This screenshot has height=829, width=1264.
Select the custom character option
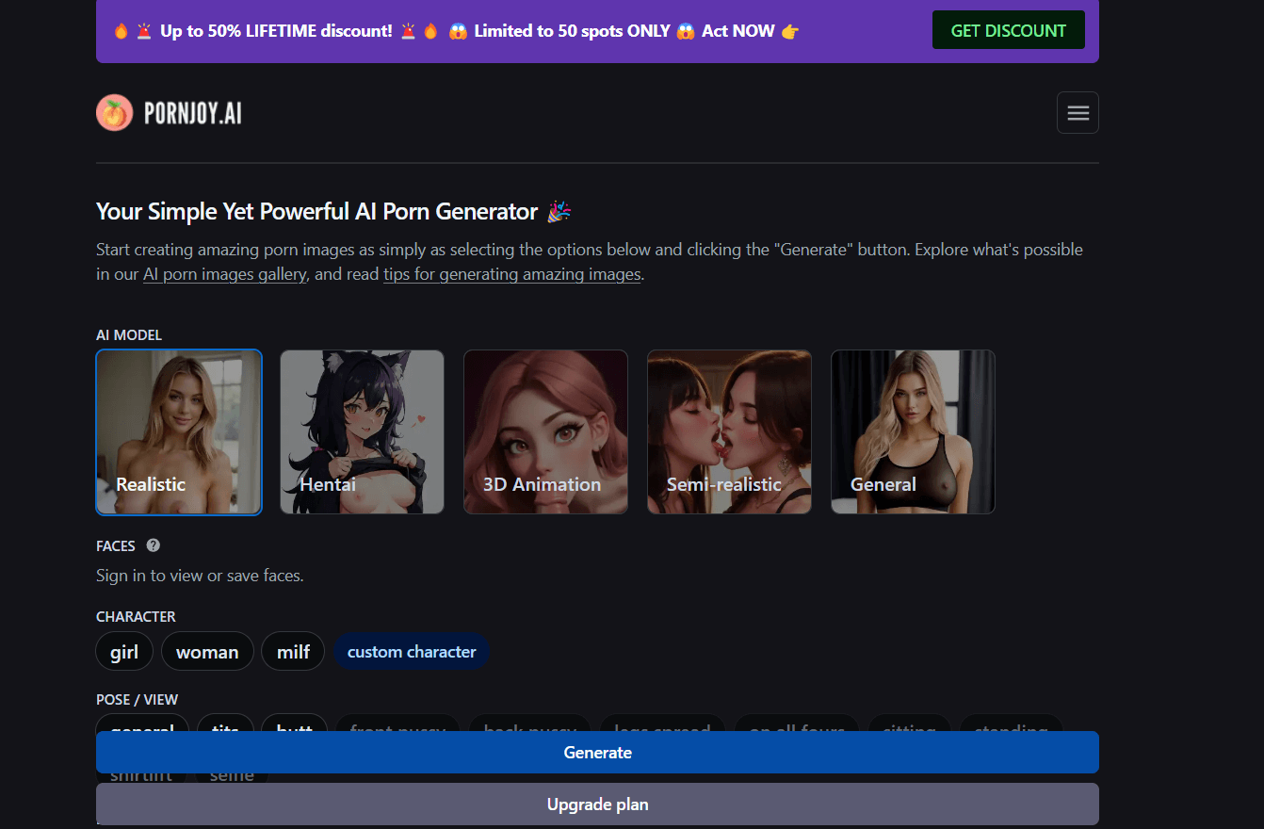point(412,652)
